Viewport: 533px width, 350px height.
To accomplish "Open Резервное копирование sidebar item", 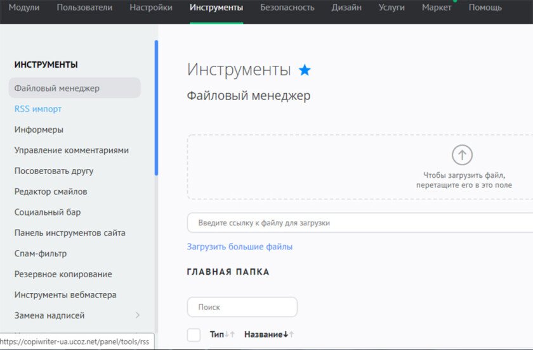I will point(63,274).
